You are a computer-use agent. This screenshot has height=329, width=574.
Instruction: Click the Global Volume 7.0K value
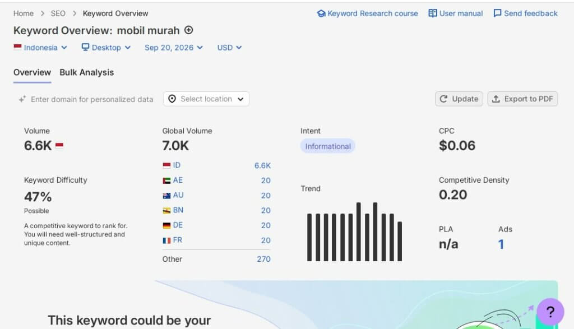coord(175,146)
